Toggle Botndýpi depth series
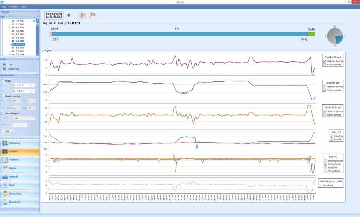This screenshot has width=360, height=217. [332, 139]
